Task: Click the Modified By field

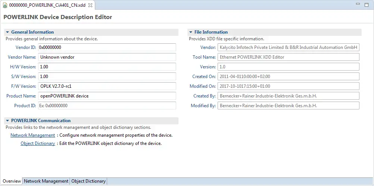Action: coord(289,106)
